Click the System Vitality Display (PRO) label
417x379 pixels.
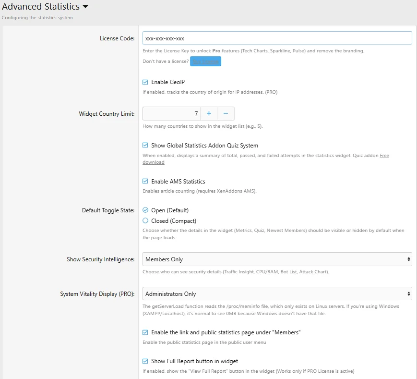coord(97,294)
